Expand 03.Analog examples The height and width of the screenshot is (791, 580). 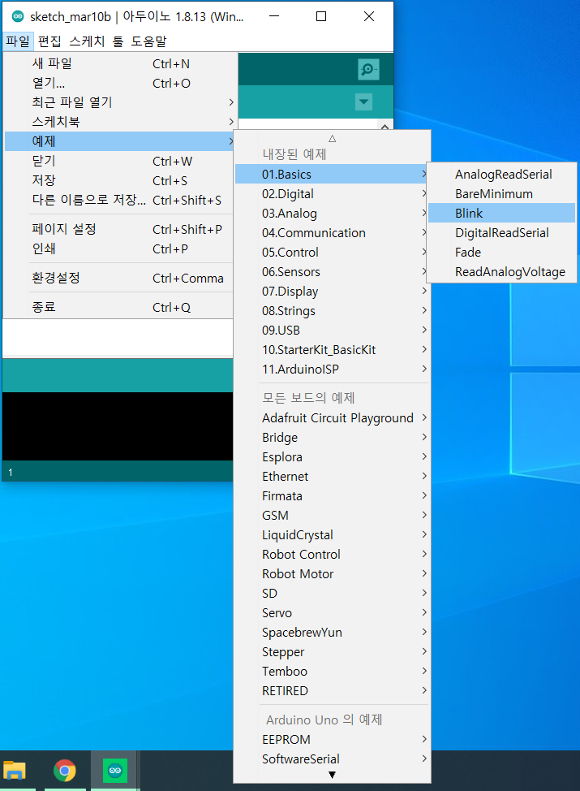pos(332,214)
